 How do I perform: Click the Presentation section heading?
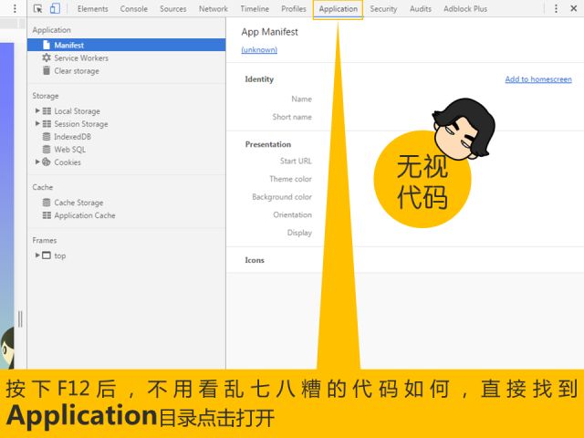tap(268, 144)
